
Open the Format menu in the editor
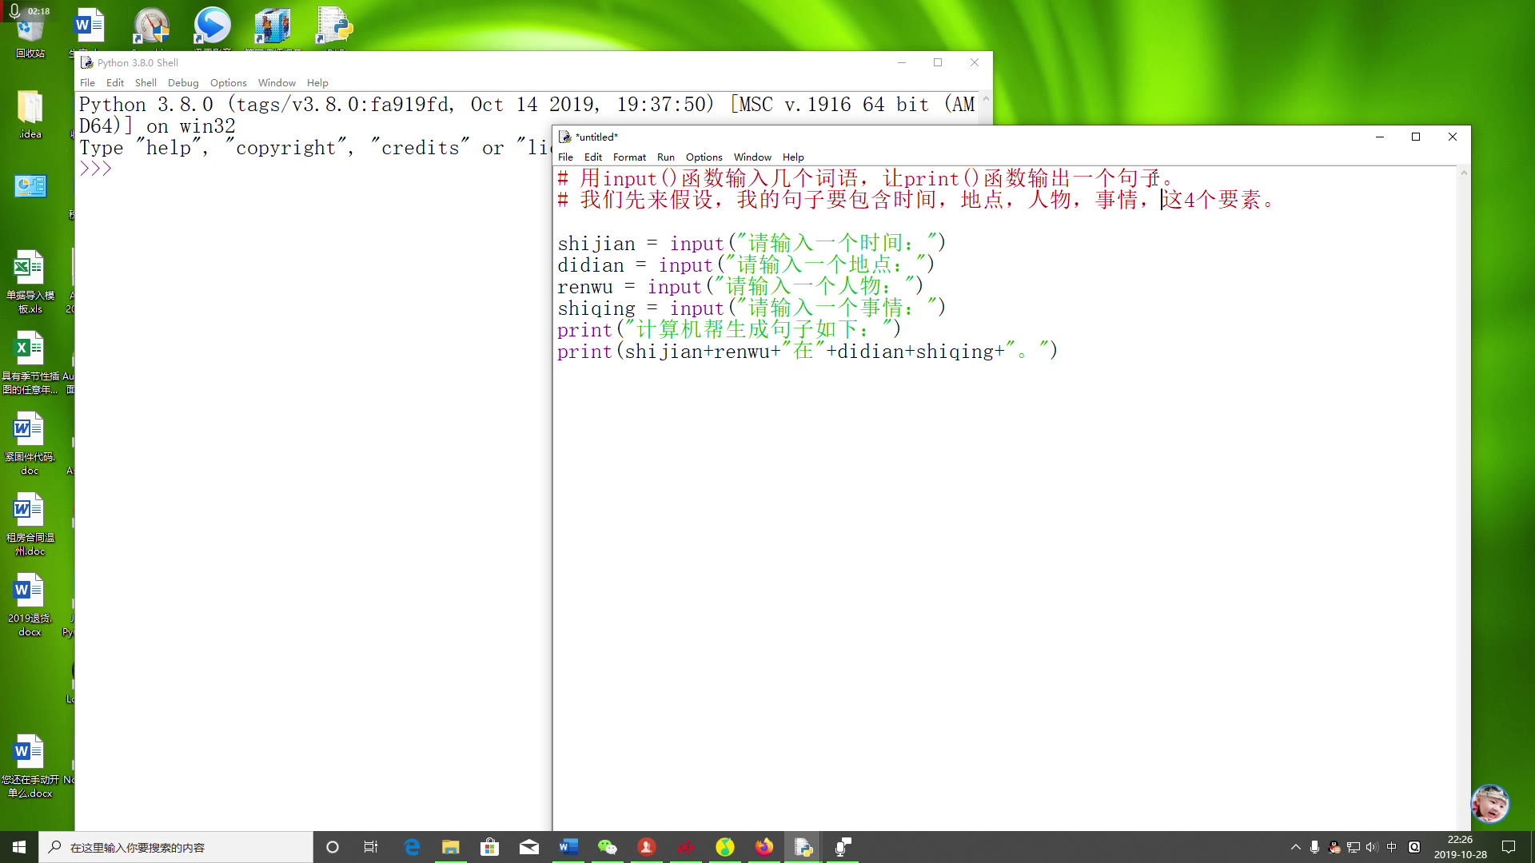click(x=629, y=157)
